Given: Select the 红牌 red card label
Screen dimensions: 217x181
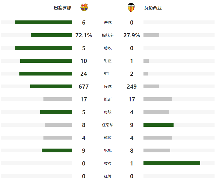Looking at the screenshot, I should (x=108, y=176).
